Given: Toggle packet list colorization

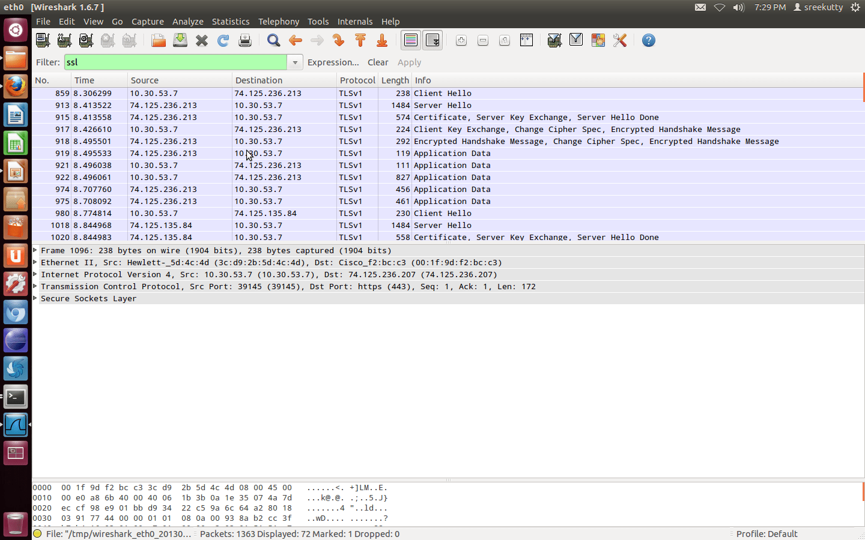Looking at the screenshot, I should pyautogui.click(x=411, y=40).
